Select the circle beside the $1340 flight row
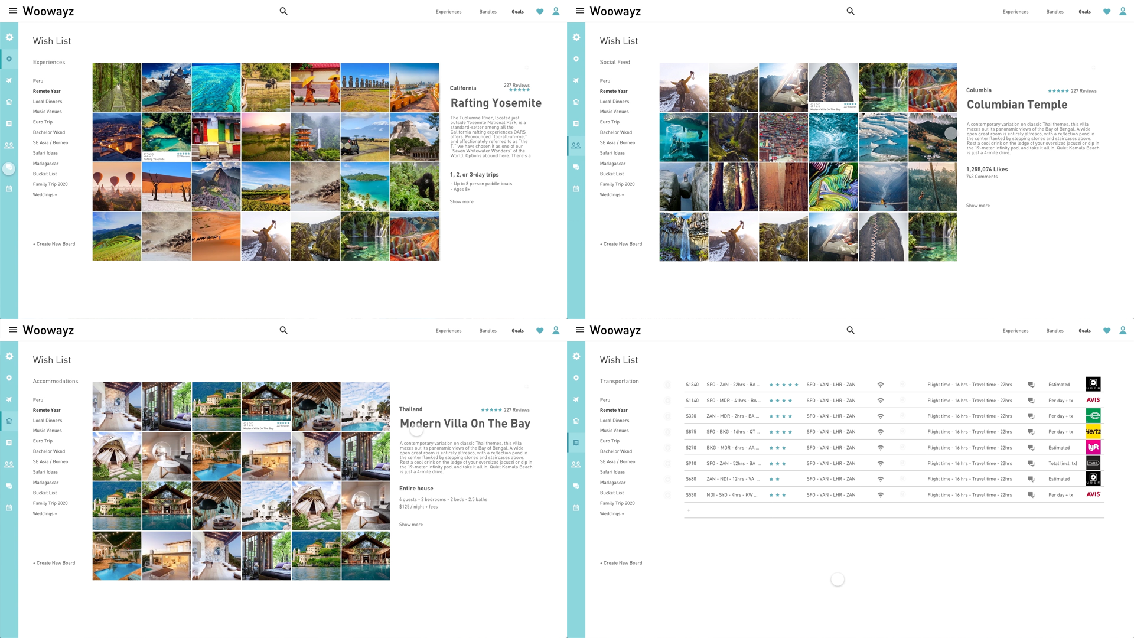The image size is (1134, 638). pos(667,385)
